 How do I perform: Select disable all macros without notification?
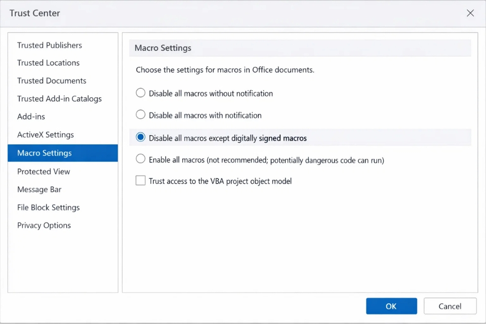coord(140,93)
